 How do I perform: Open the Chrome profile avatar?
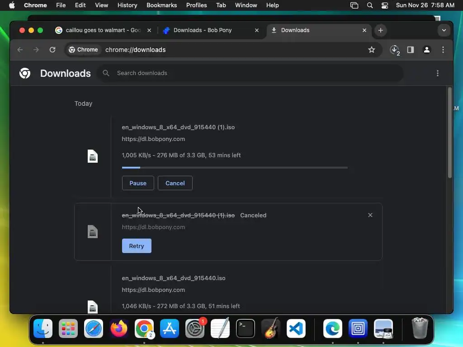(427, 50)
